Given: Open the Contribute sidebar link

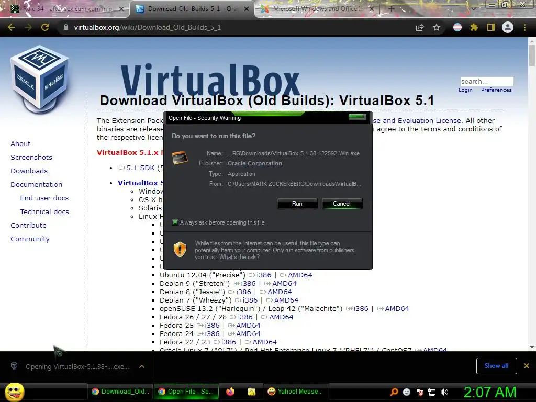Looking at the screenshot, I should 28,226.
